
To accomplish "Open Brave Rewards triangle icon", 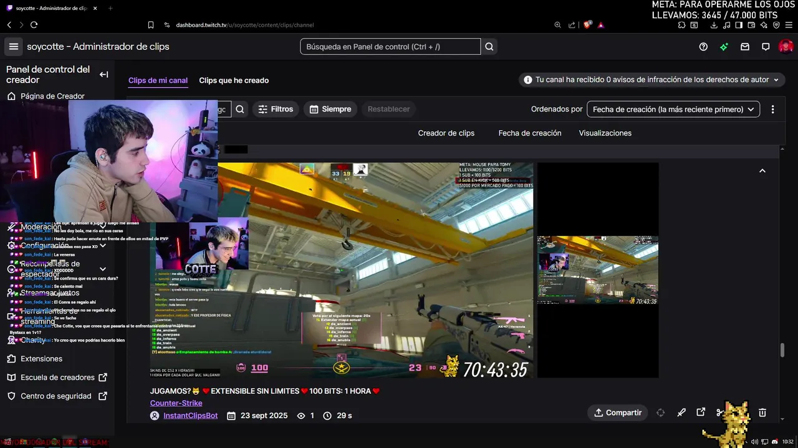I will click(601, 25).
